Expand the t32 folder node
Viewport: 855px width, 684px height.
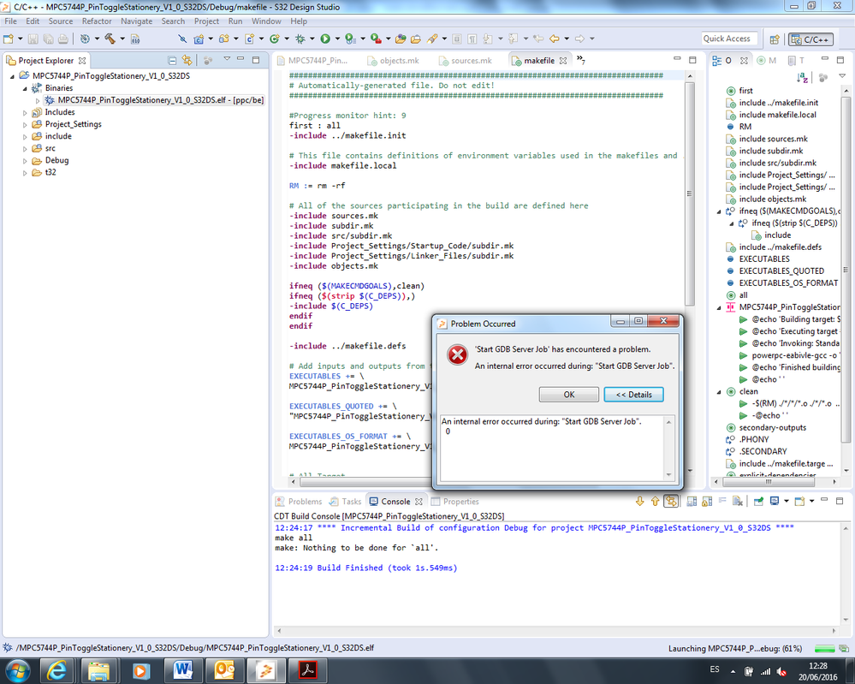[x=25, y=172]
